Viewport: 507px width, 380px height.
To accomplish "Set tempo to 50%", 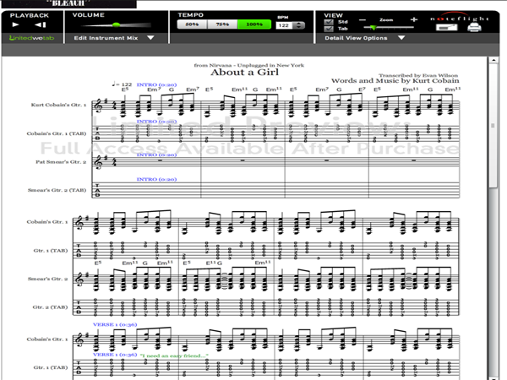I will (192, 24).
